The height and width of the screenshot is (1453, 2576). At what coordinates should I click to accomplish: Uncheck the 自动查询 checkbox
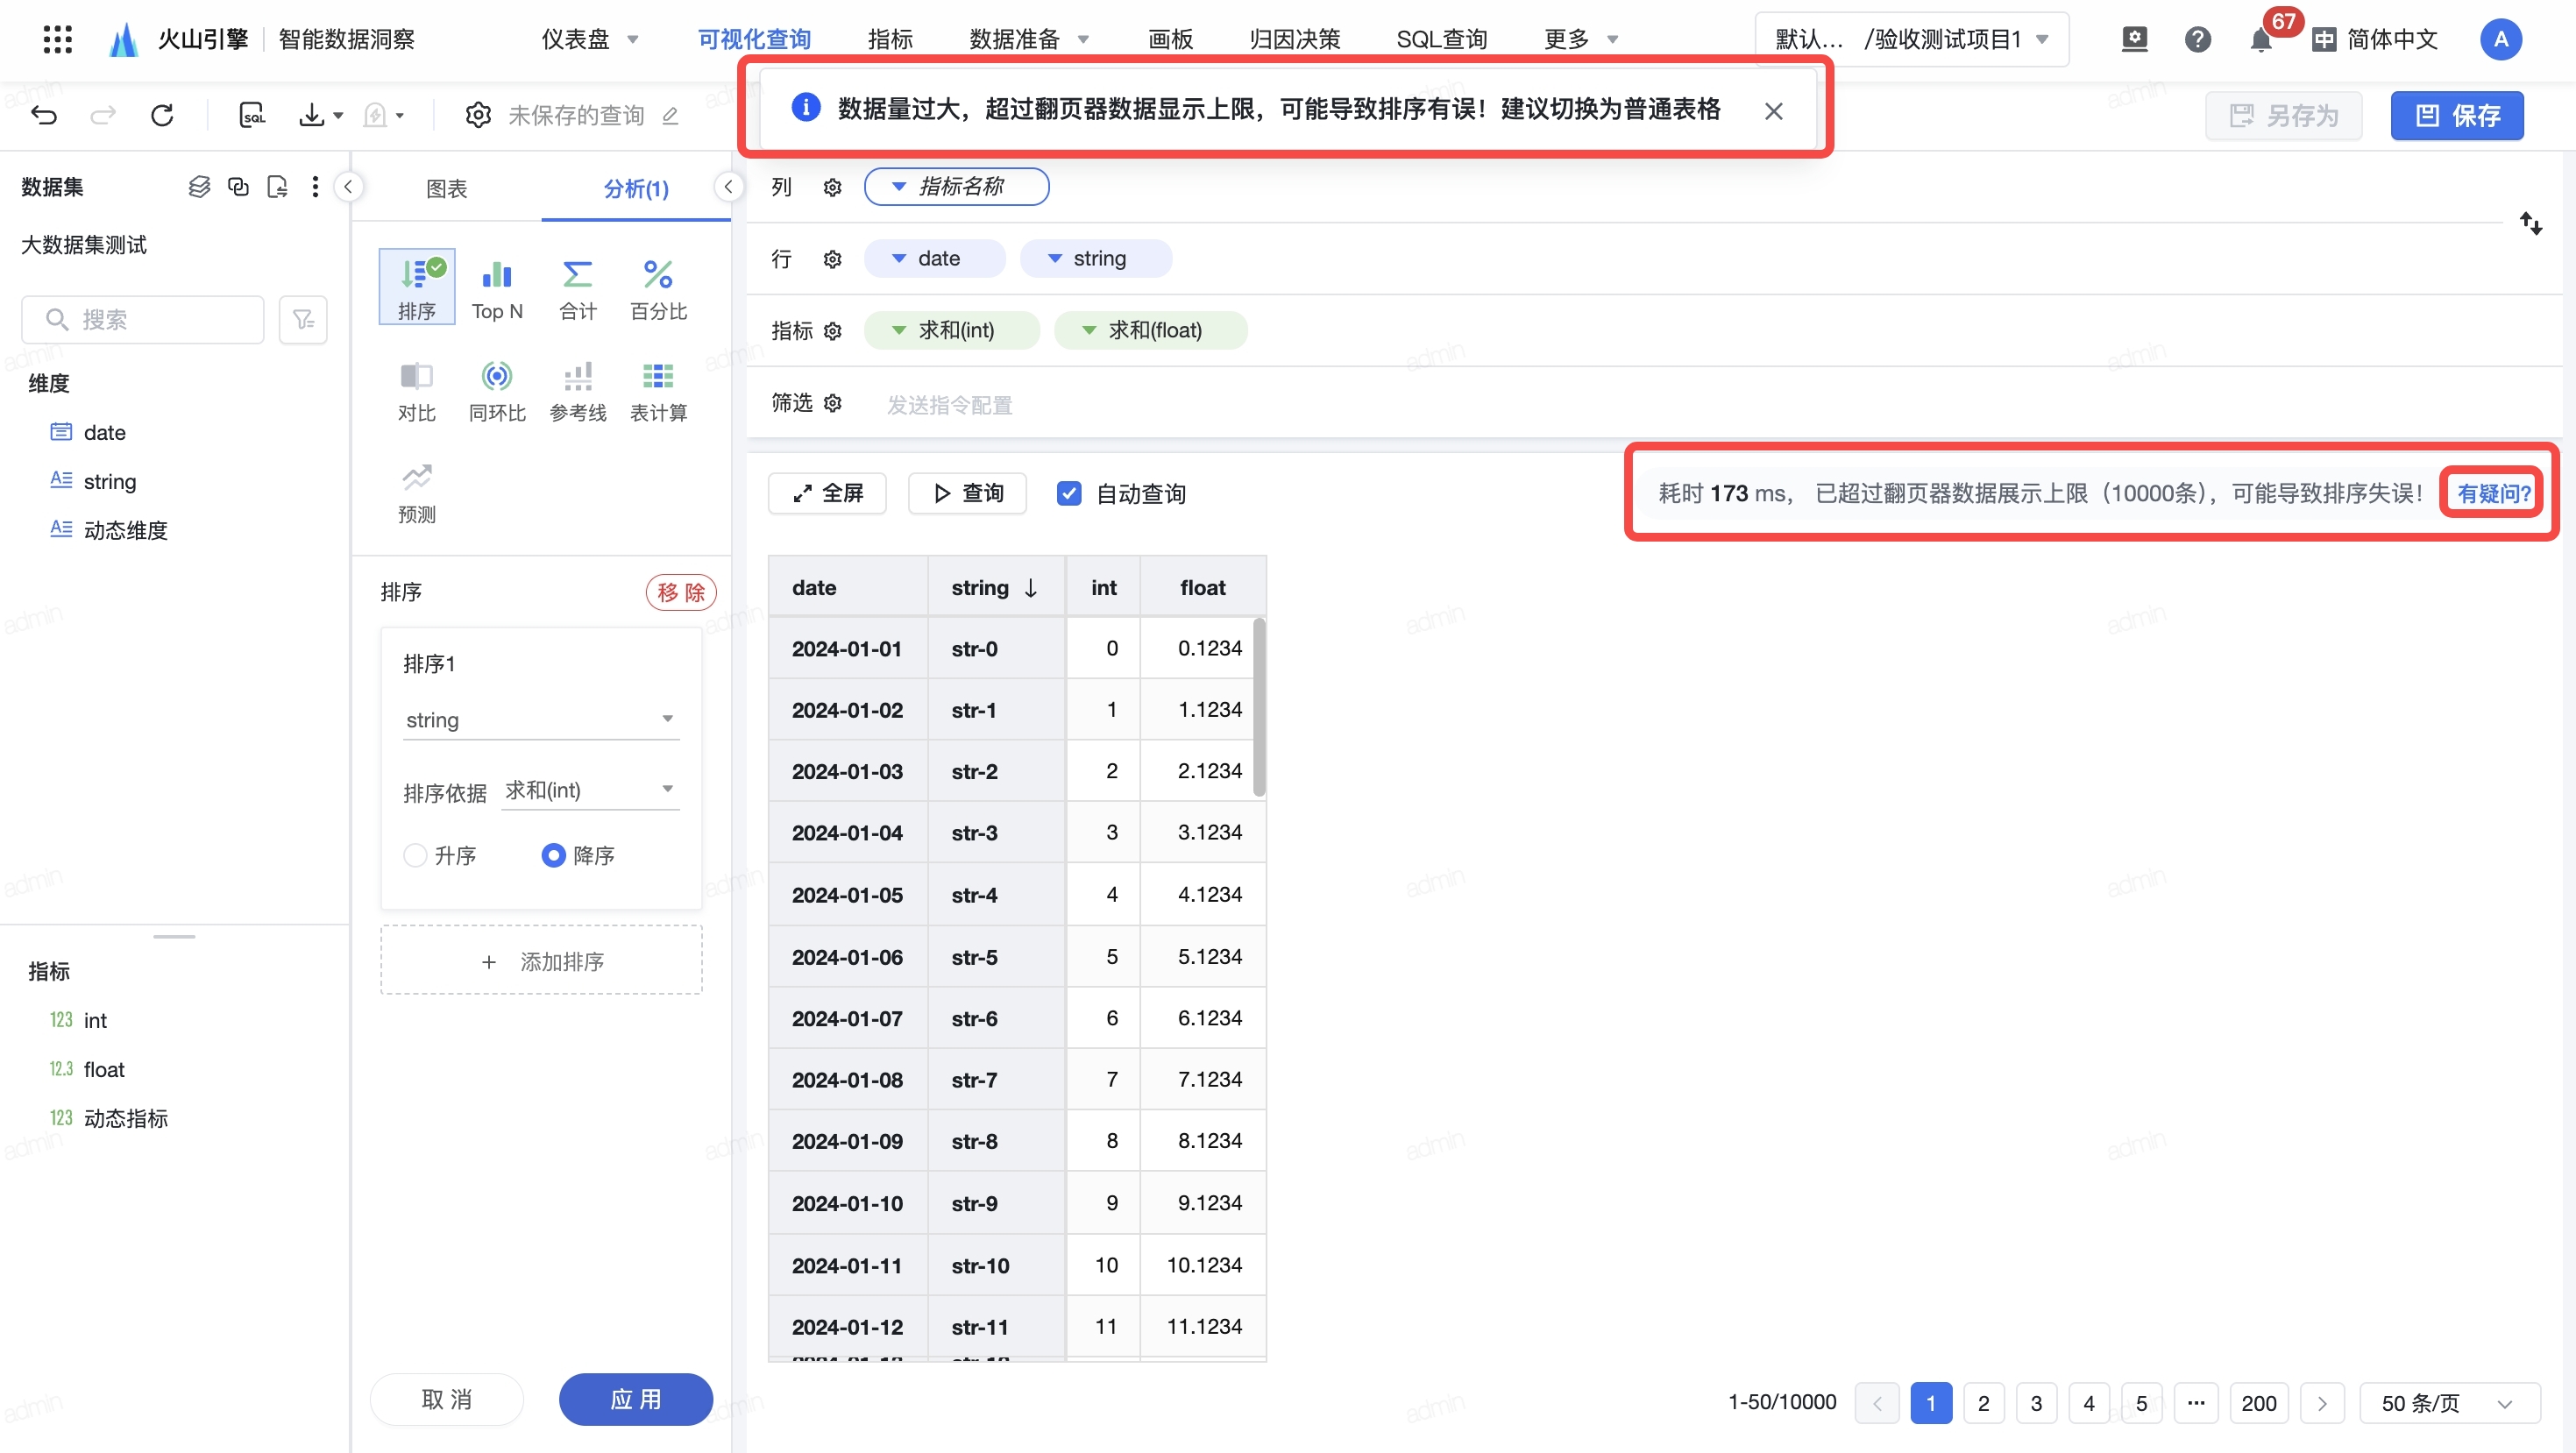(x=1069, y=493)
